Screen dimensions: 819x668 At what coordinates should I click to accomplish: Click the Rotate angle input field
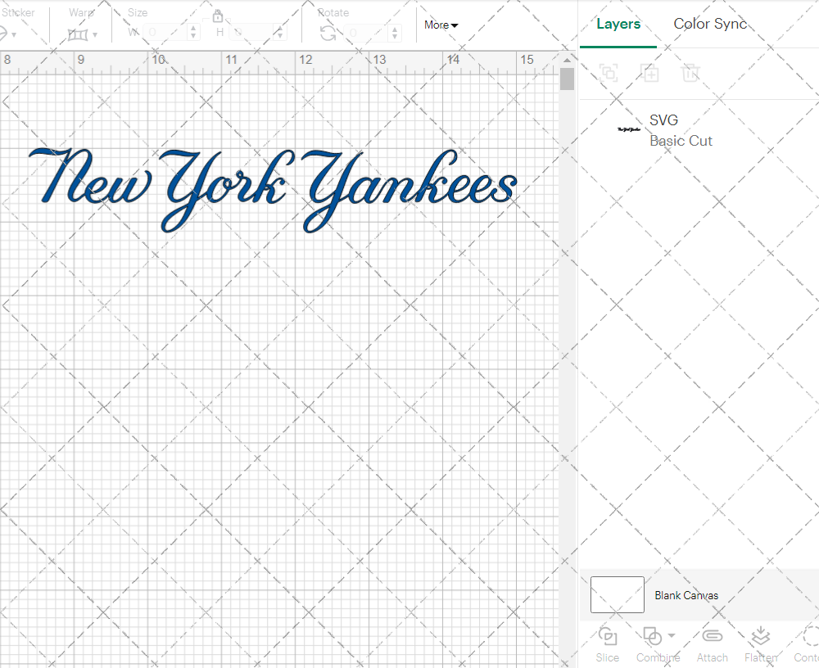[365, 33]
